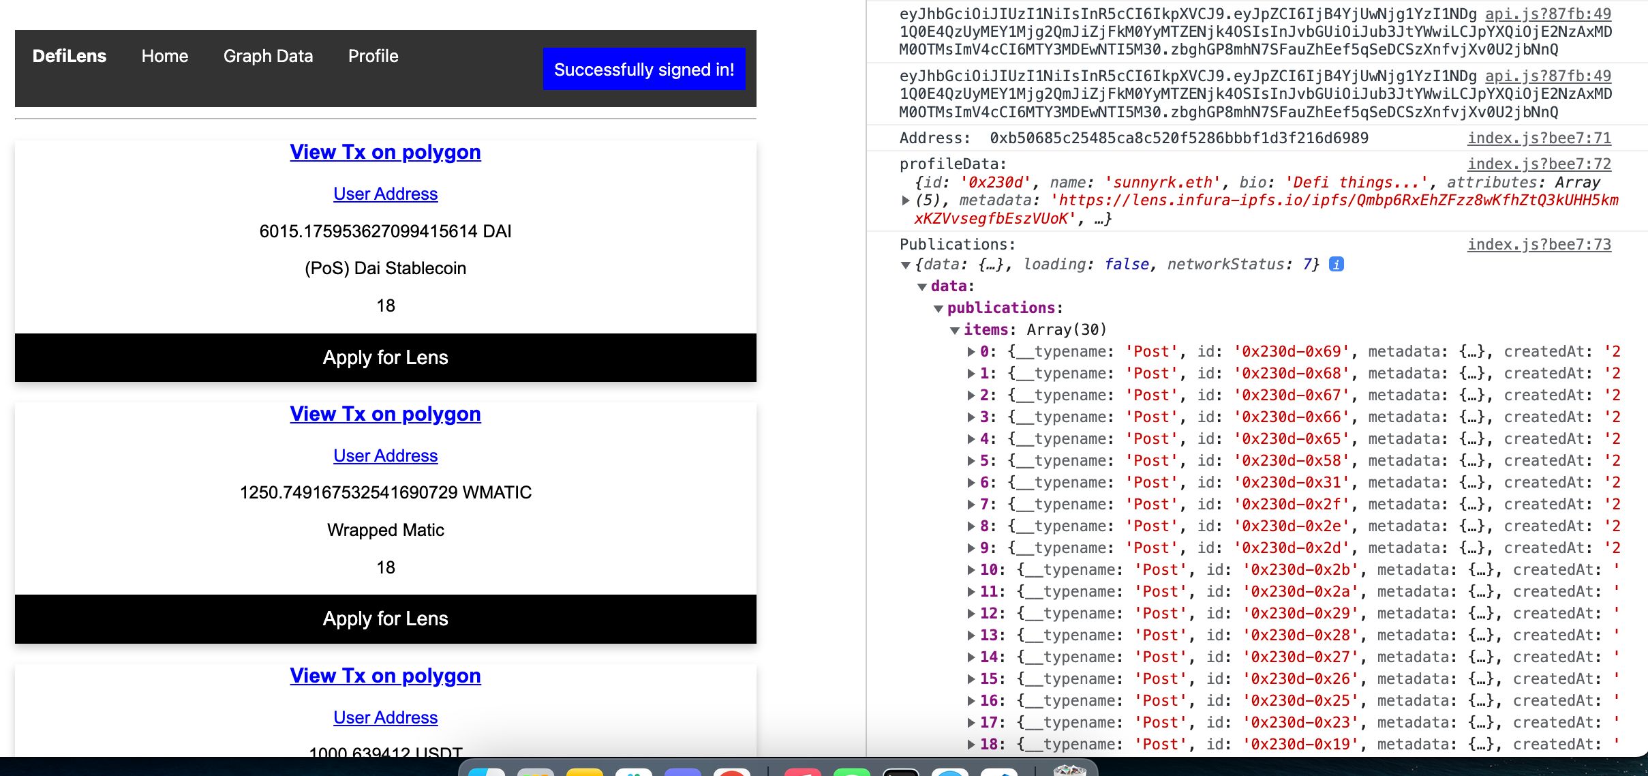
Task: Open the Graph Data nav item
Action: tap(269, 56)
